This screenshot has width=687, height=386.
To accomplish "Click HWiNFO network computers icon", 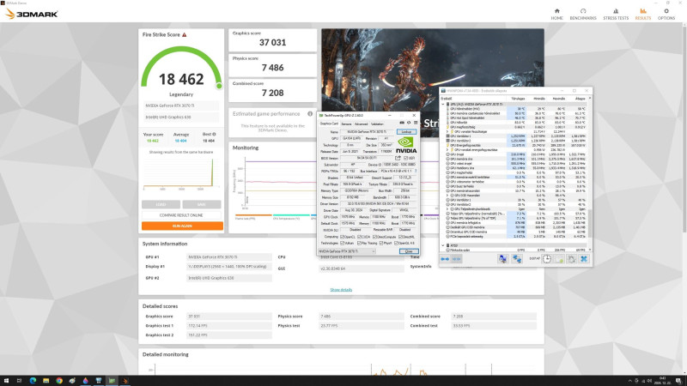I will tap(502, 259).
